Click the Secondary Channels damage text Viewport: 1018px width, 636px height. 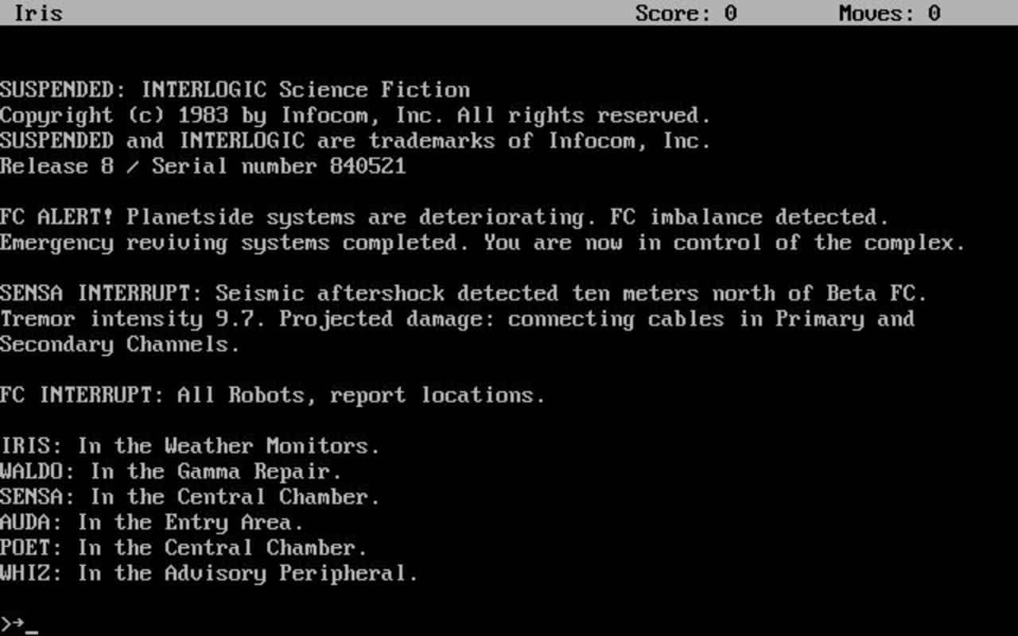click(119, 343)
